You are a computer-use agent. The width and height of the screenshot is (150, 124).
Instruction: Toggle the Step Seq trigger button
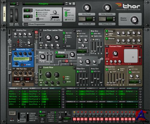click(66, 15)
